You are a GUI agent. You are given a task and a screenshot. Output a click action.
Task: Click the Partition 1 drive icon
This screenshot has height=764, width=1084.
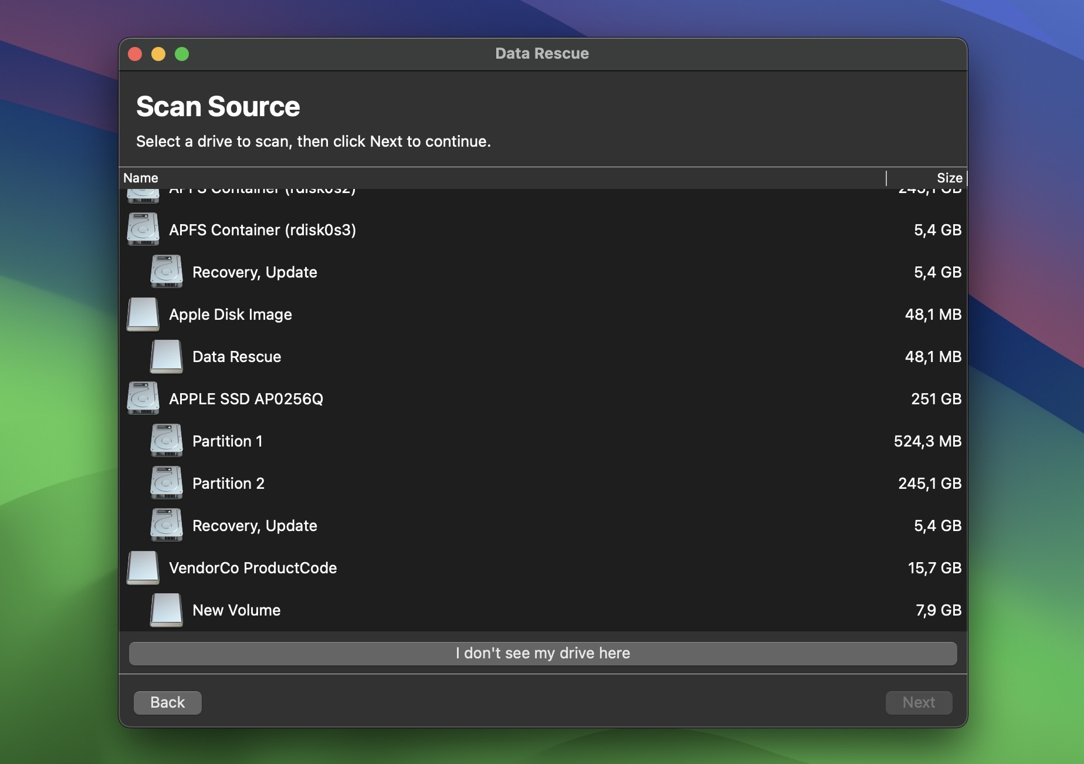point(167,441)
